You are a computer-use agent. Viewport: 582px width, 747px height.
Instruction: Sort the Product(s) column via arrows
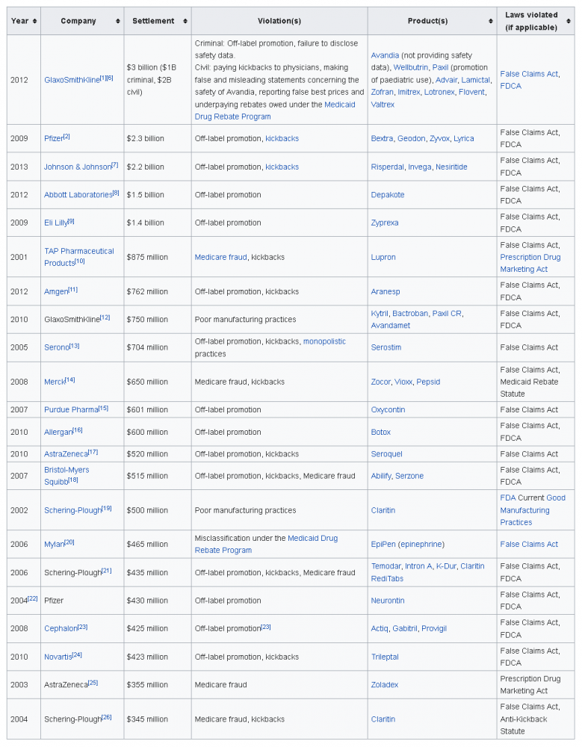point(490,21)
